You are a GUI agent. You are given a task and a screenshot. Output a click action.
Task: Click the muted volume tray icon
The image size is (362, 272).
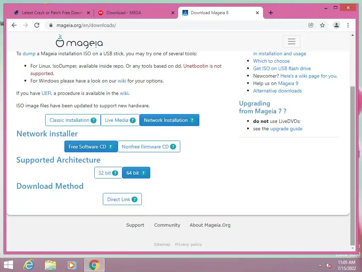click(329, 266)
